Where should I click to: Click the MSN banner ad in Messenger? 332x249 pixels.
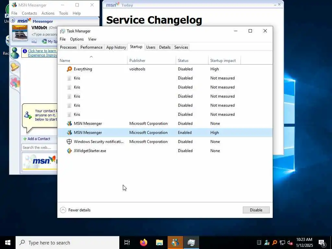(x=39, y=162)
